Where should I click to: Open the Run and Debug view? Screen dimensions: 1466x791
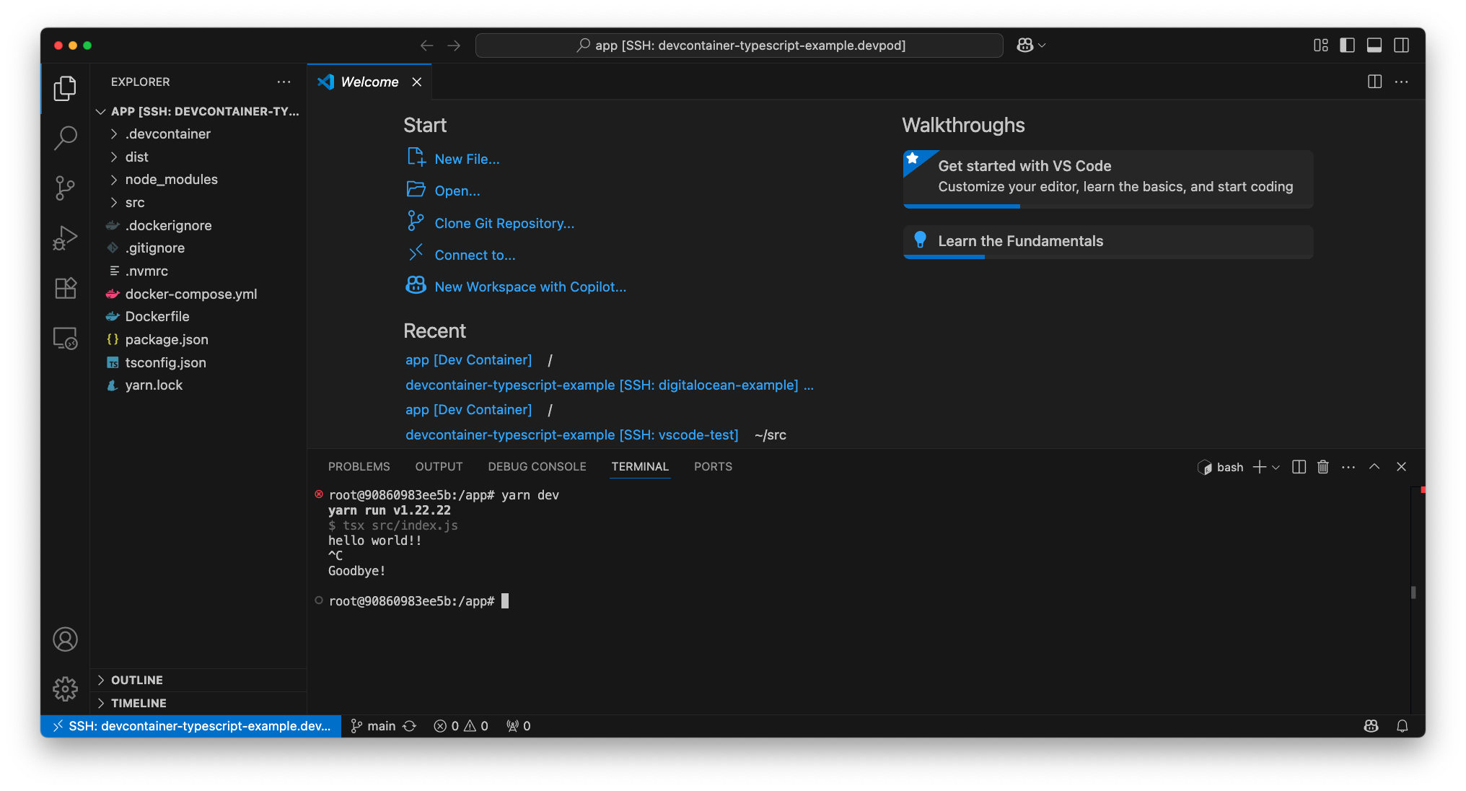click(x=65, y=237)
